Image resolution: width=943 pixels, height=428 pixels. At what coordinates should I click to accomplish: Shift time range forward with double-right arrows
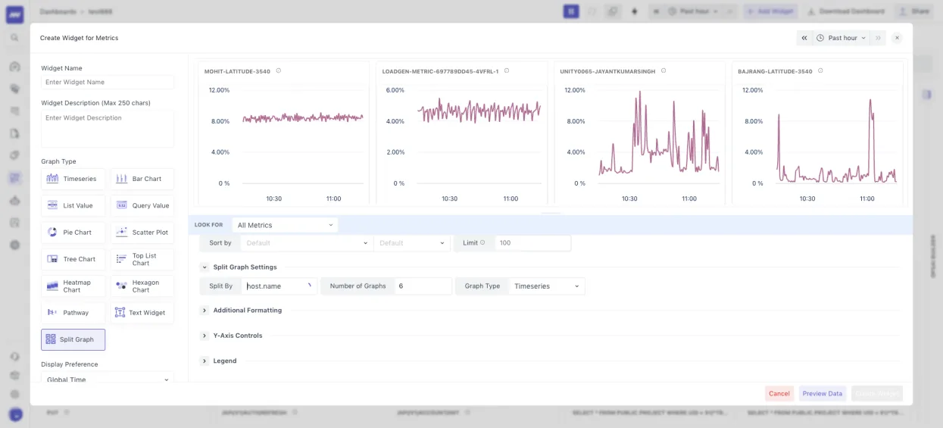coord(878,38)
